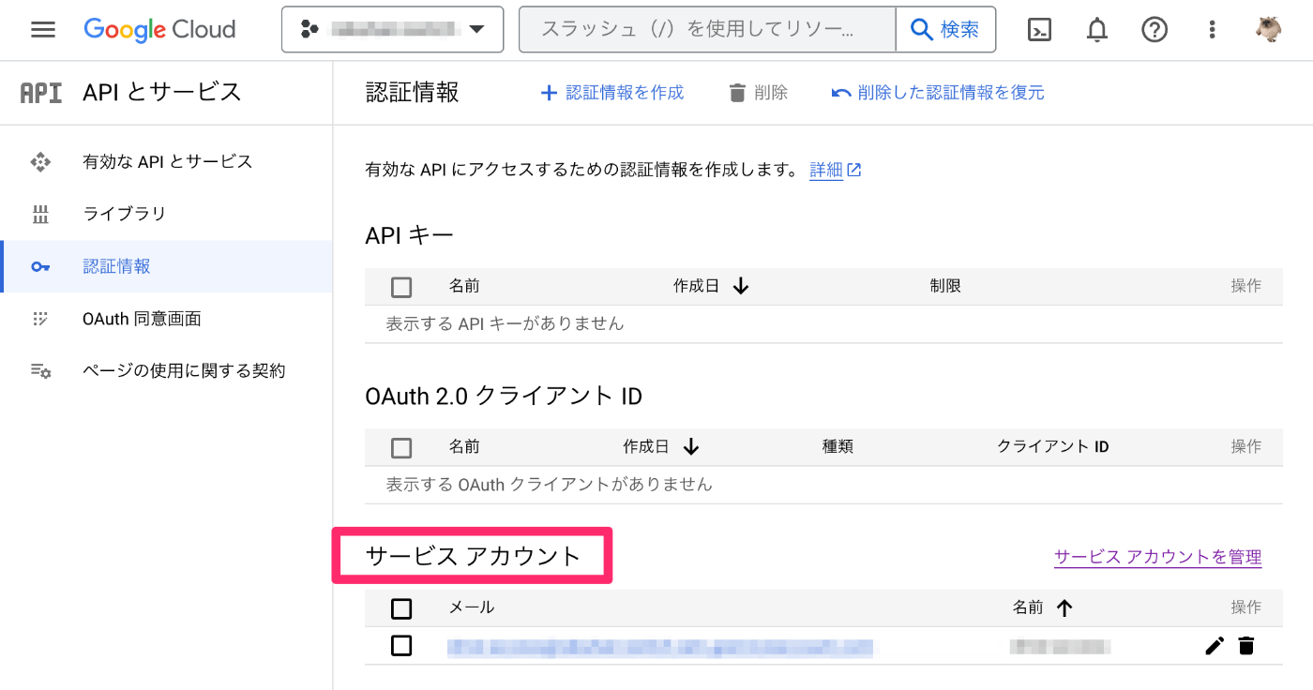
Task: Click the OAuth consent screen icon
Action: 40,319
